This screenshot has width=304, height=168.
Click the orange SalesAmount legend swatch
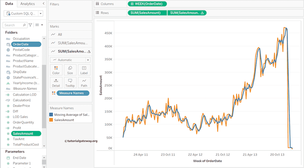(51, 120)
